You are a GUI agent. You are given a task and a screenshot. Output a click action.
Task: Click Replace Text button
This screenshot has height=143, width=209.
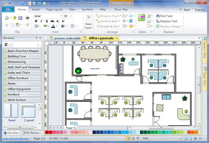pyautogui.click(x=166, y=21)
